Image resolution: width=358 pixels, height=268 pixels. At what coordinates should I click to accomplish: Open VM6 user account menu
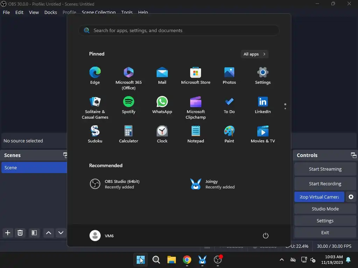click(x=102, y=236)
